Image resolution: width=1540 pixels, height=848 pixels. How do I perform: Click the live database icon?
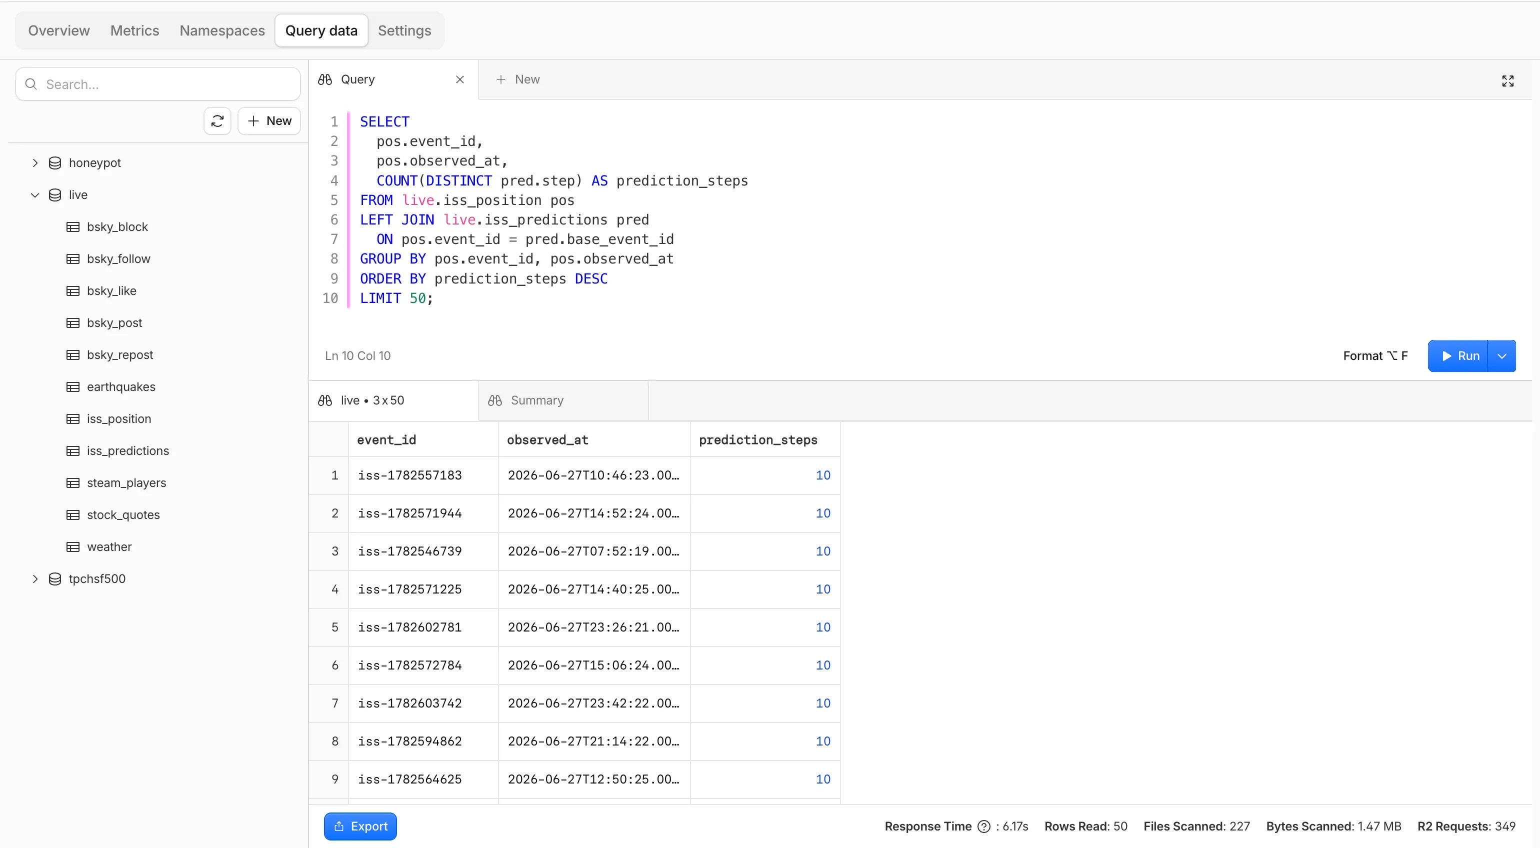(x=55, y=195)
